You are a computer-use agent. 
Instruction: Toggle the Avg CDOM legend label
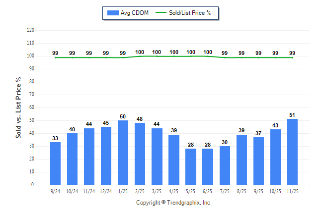click(134, 13)
